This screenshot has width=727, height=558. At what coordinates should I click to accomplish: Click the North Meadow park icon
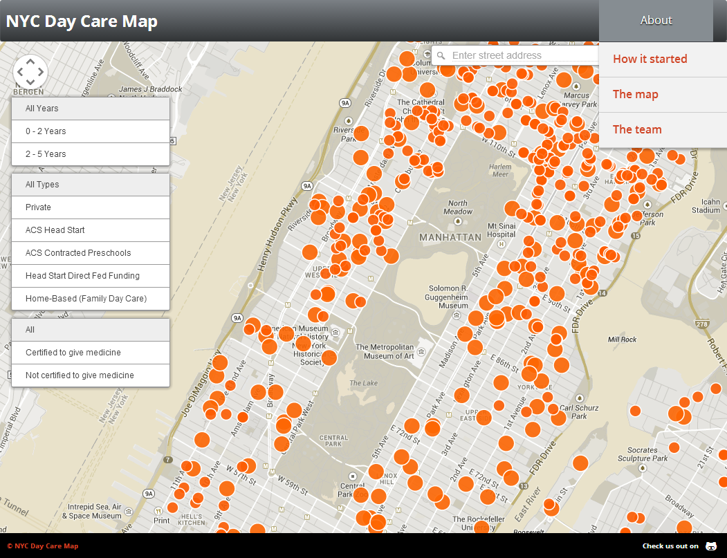point(458,221)
